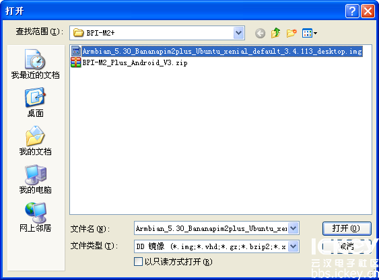Image resolution: width=379 pixels, height=280 pixels.
Task: Expand the 文件名 filename dropdown arrow
Action: [294, 228]
